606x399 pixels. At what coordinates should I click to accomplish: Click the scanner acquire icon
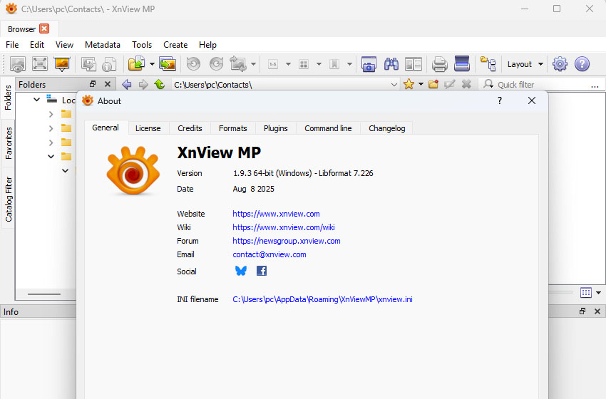(x=462, y=64)
